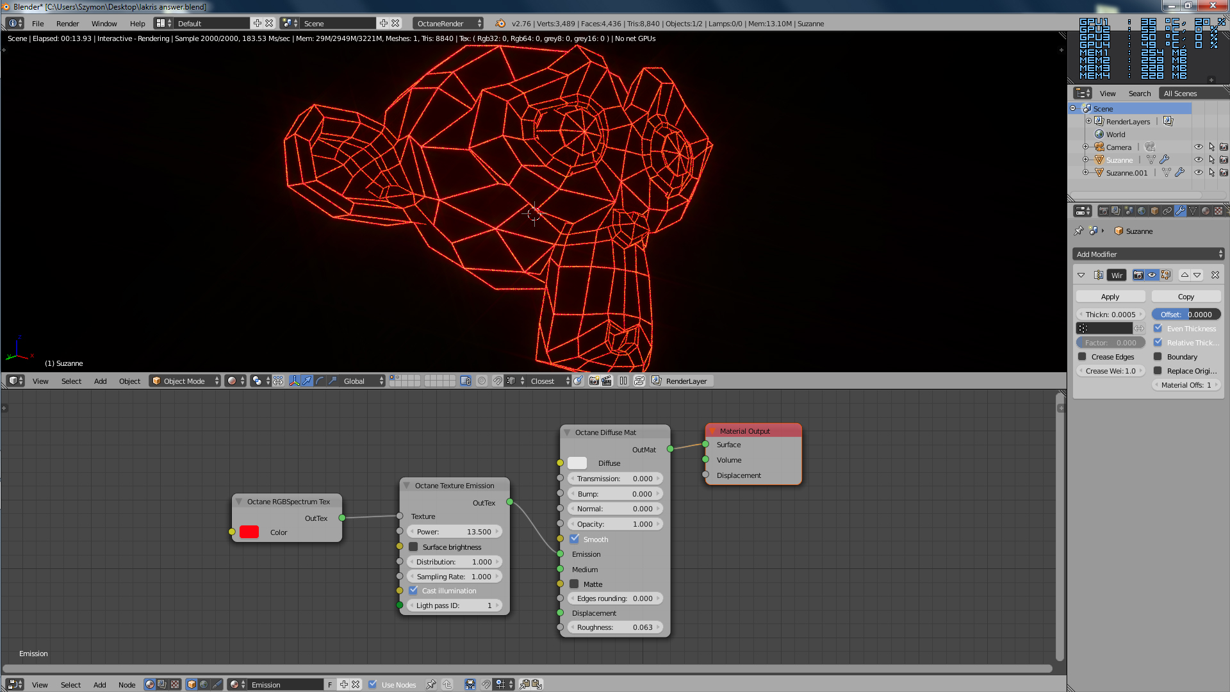The width and height of the screenshot is (1230, 692).
Task: Open the Render menu in top bar
Action: coord(67,24)
